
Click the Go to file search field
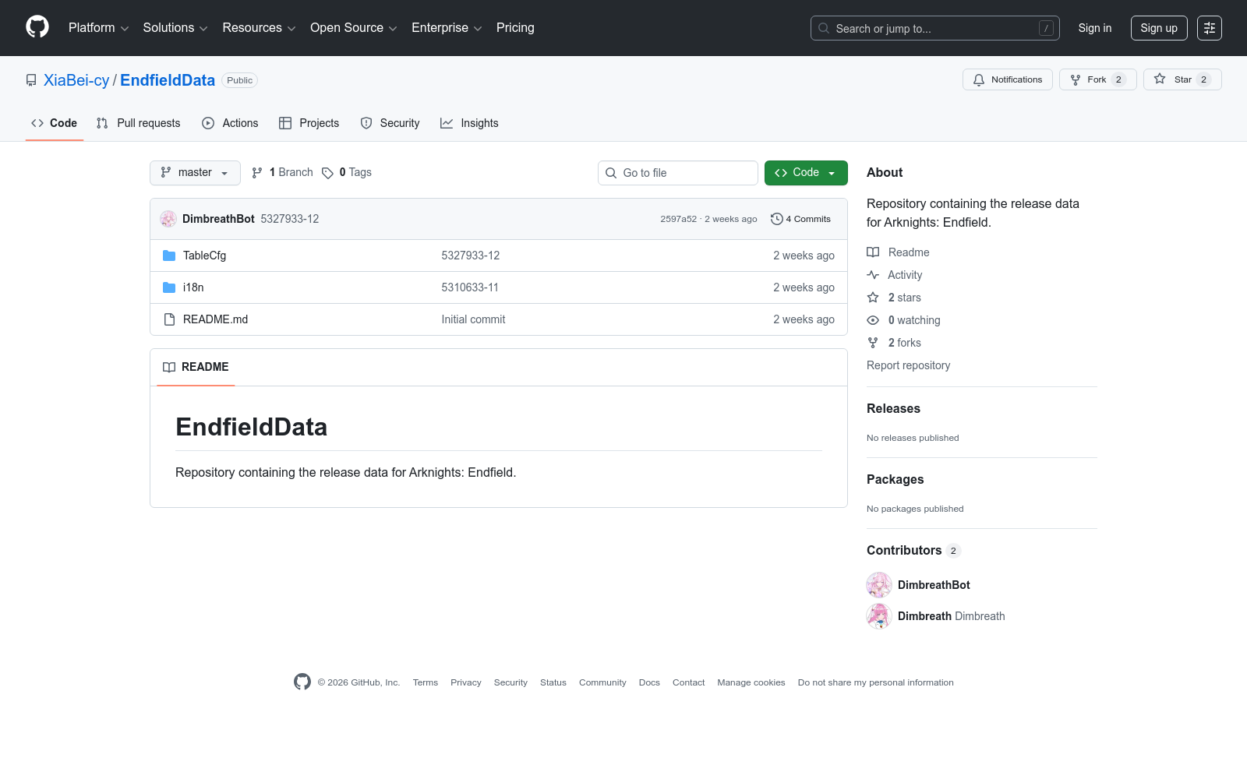pos(678,173)
